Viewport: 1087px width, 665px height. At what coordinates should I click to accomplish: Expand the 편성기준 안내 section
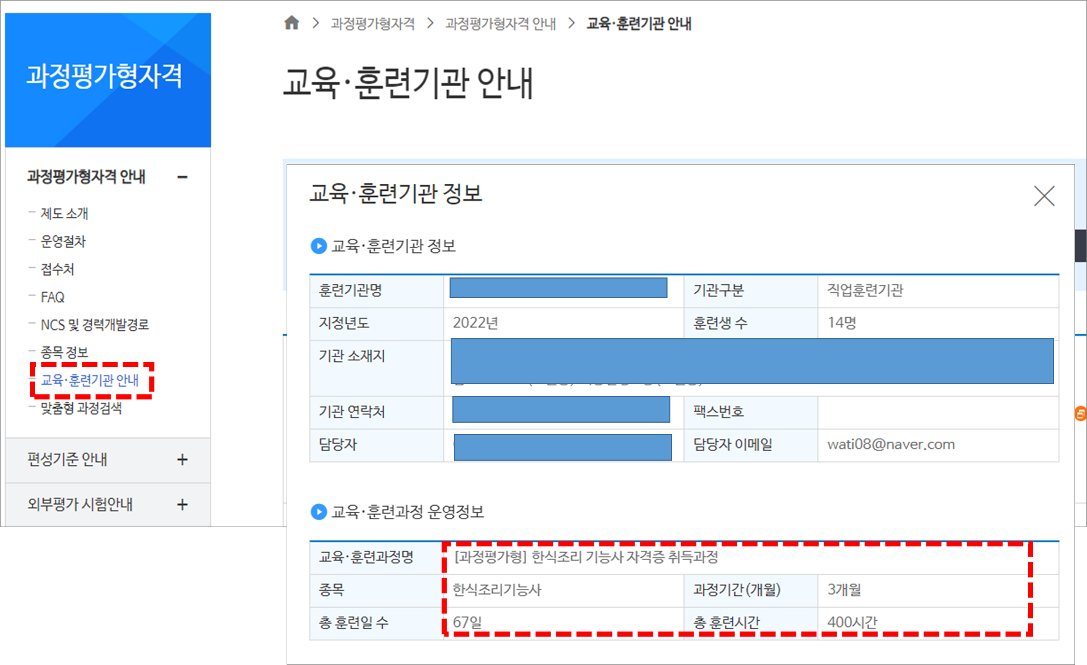(x=182, y=460)
